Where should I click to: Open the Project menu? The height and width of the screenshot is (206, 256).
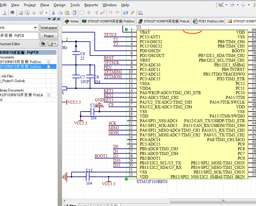[30, 5]
